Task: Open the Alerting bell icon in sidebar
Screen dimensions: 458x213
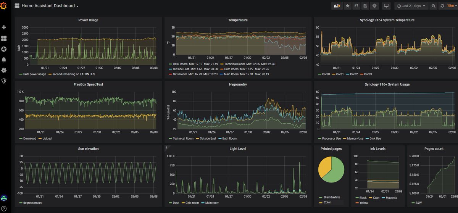Action: (4, 60)
